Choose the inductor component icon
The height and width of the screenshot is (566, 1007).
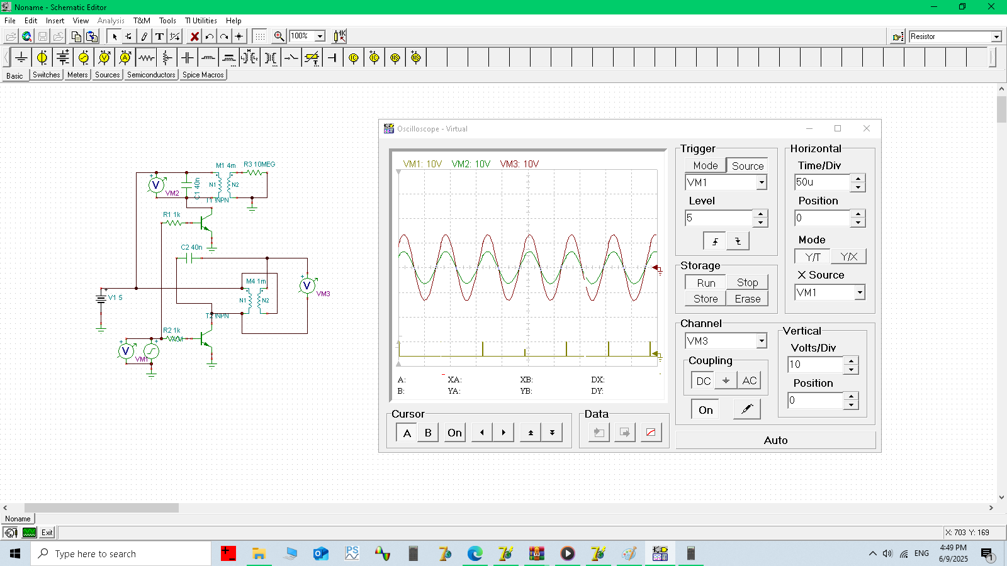click(208, 58)
